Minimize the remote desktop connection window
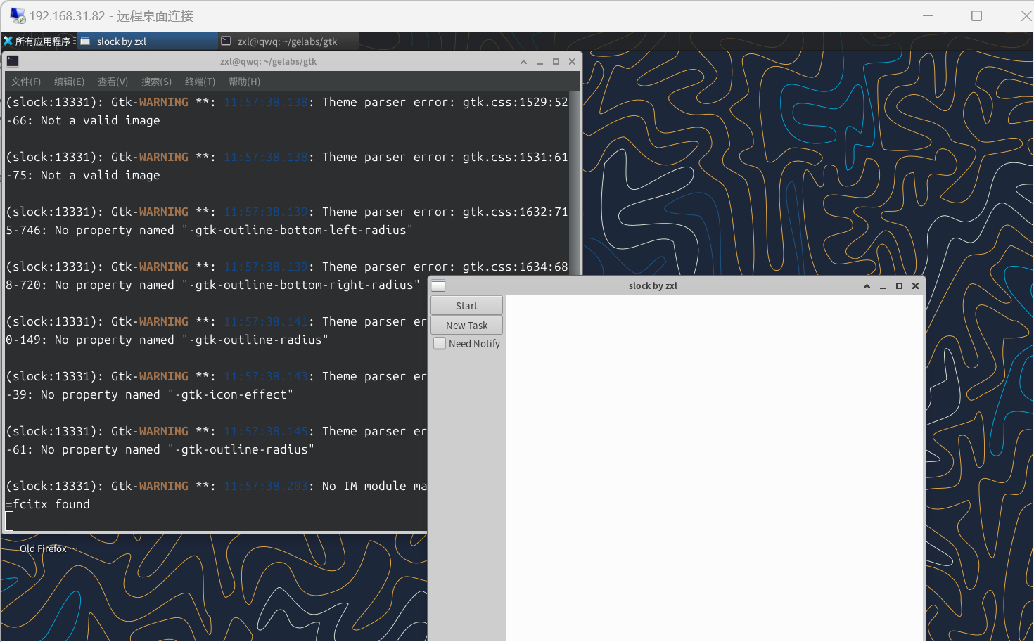1034x642 pixels. pos(928,15)
